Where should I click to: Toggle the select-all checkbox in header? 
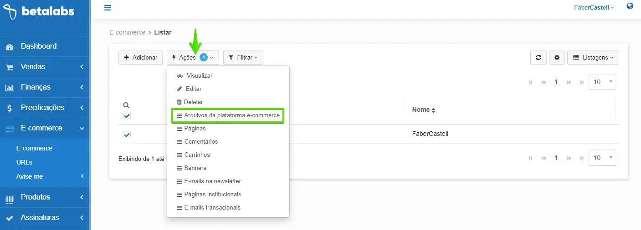pyautogui.click(x=127, y=116)
